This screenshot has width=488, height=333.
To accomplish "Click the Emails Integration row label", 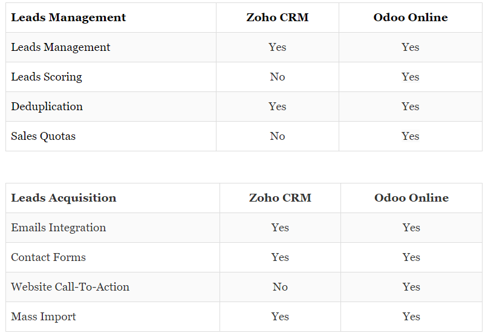I will pyautogui.click(x=59, y=228).
